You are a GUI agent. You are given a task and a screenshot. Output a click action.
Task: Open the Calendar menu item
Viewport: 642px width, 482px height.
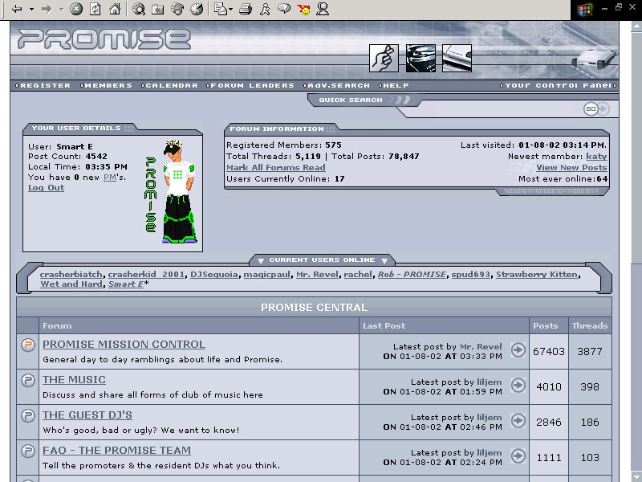click(x=172, y=85)
